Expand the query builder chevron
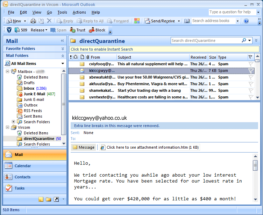263x215 pixels. click(256, 40)
